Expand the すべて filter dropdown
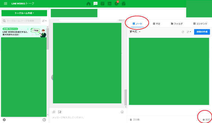 pos(135,32)
